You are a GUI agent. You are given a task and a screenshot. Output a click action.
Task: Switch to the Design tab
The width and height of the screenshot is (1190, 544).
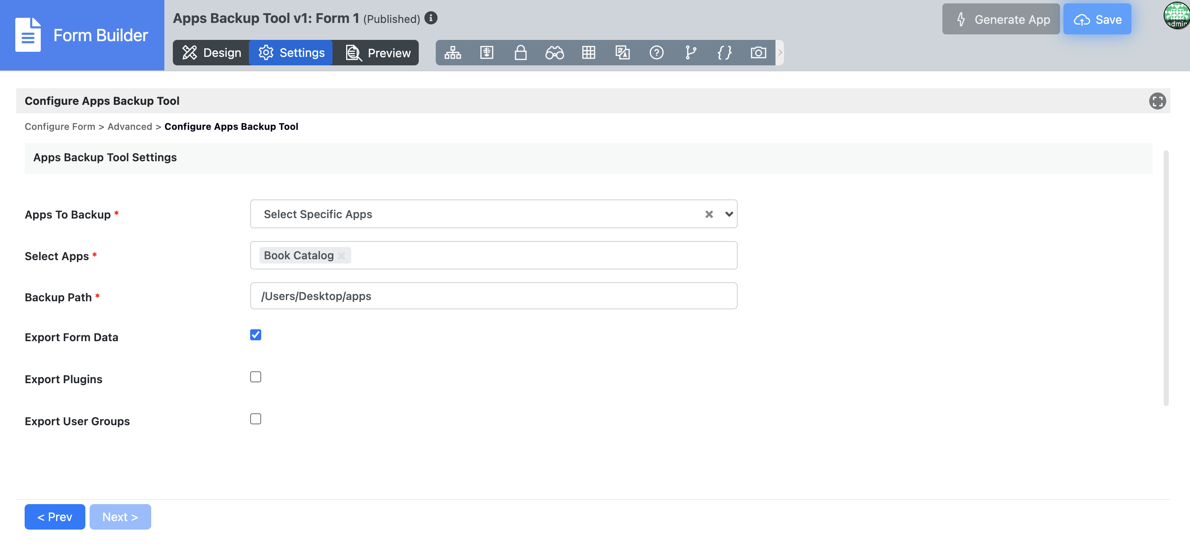tap(211, 53)
